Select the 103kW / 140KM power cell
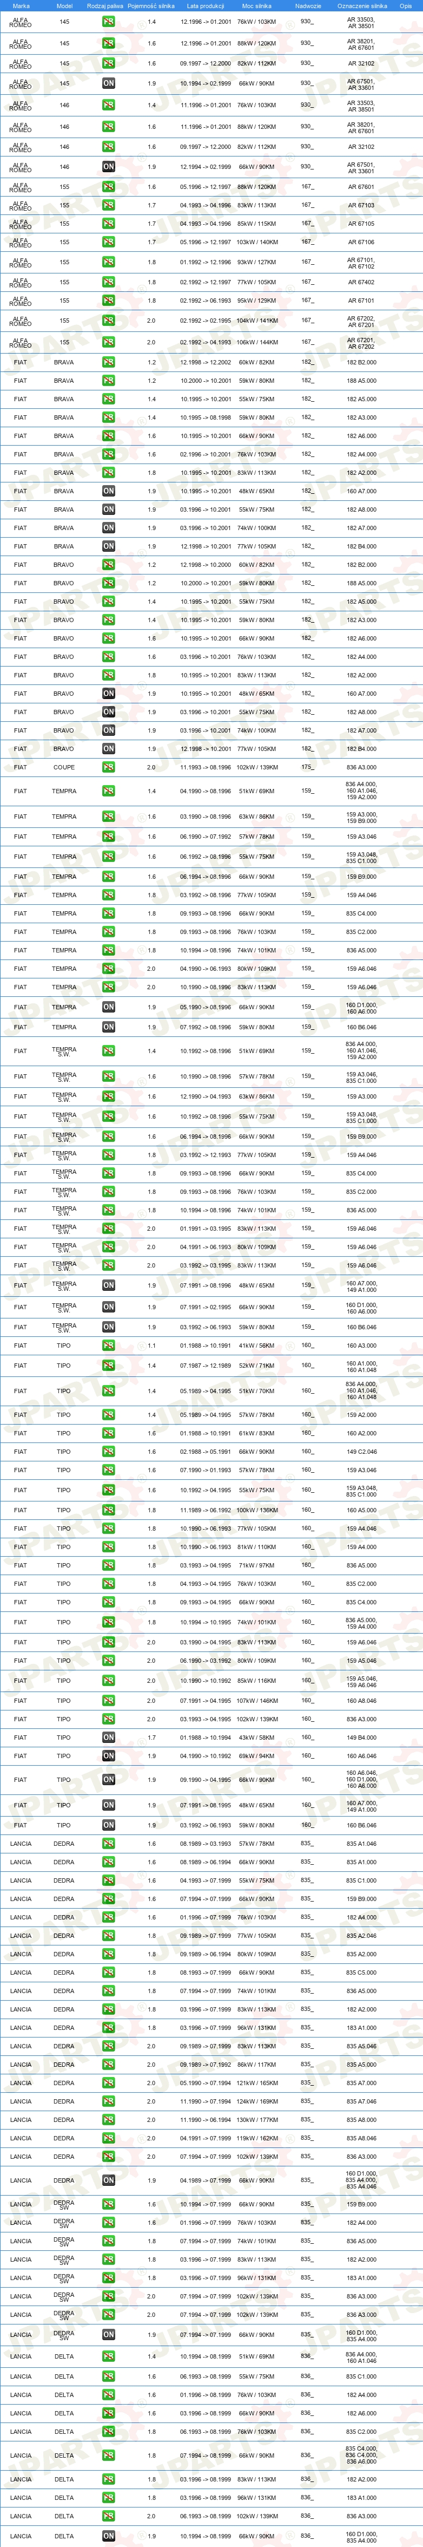The width and height of the screenshot is (423, 2547). pyautogui.click(x=257, y=242)
